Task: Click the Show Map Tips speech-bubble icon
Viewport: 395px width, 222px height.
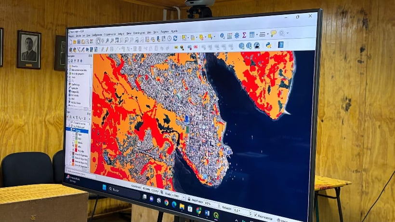Action: pyautogui.click(x=273, y=34)
